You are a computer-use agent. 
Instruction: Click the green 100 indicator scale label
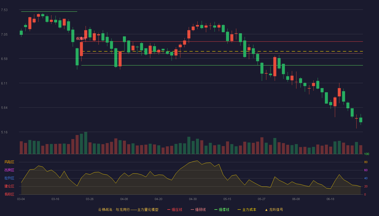367,154
